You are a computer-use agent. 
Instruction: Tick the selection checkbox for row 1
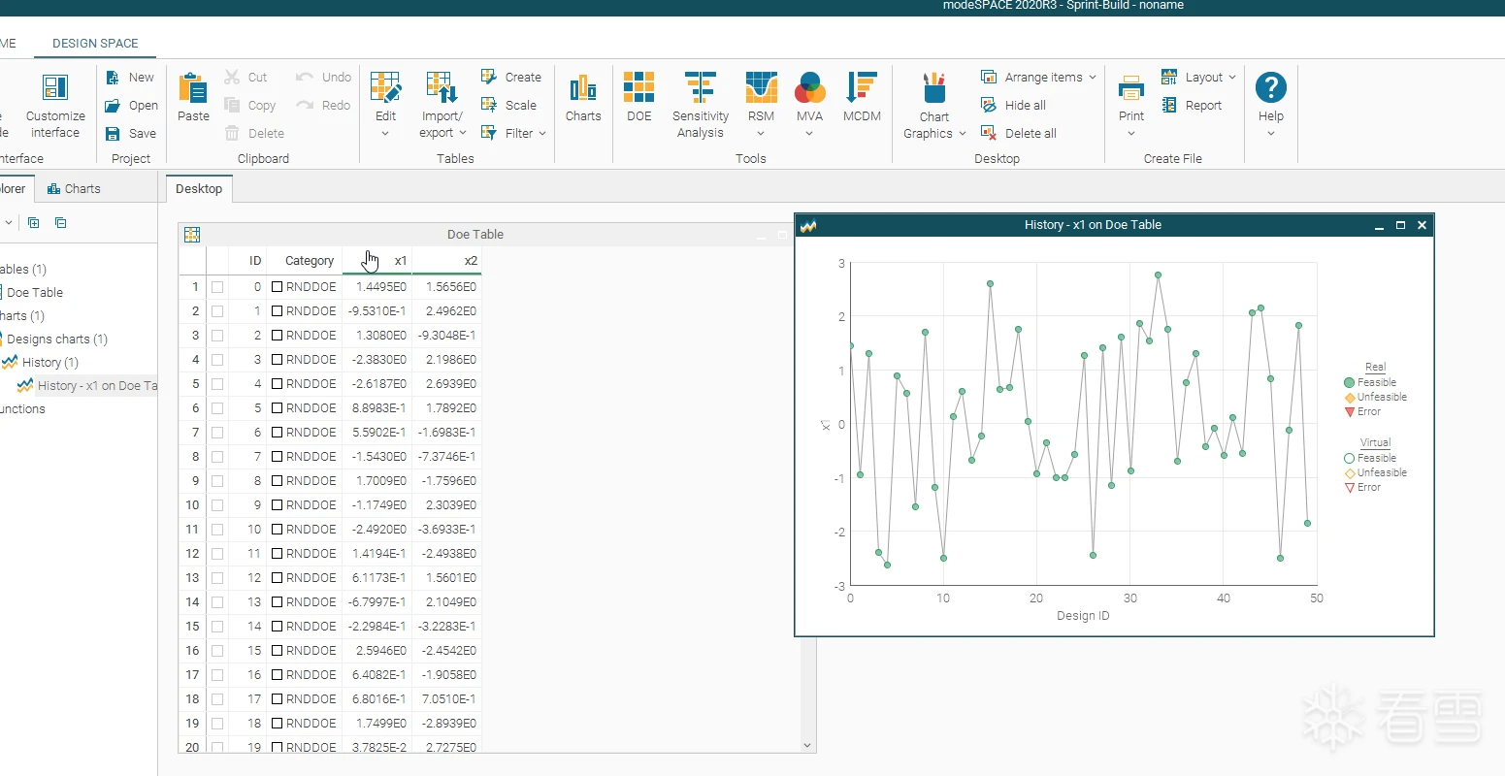217,287
